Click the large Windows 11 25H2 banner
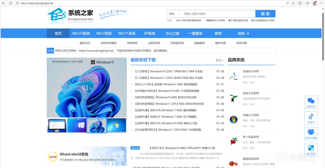This screenshot has width=325, height=168. (x=87, y=88)
